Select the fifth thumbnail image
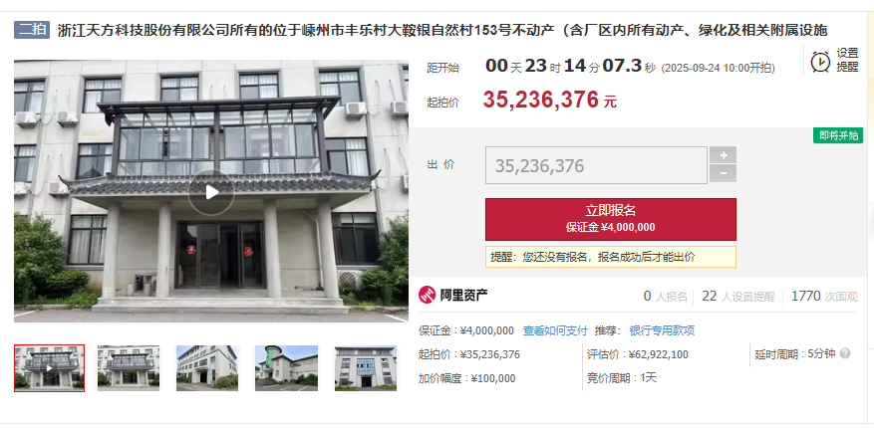This screenshot has height=428, width=874. (366, 368)
